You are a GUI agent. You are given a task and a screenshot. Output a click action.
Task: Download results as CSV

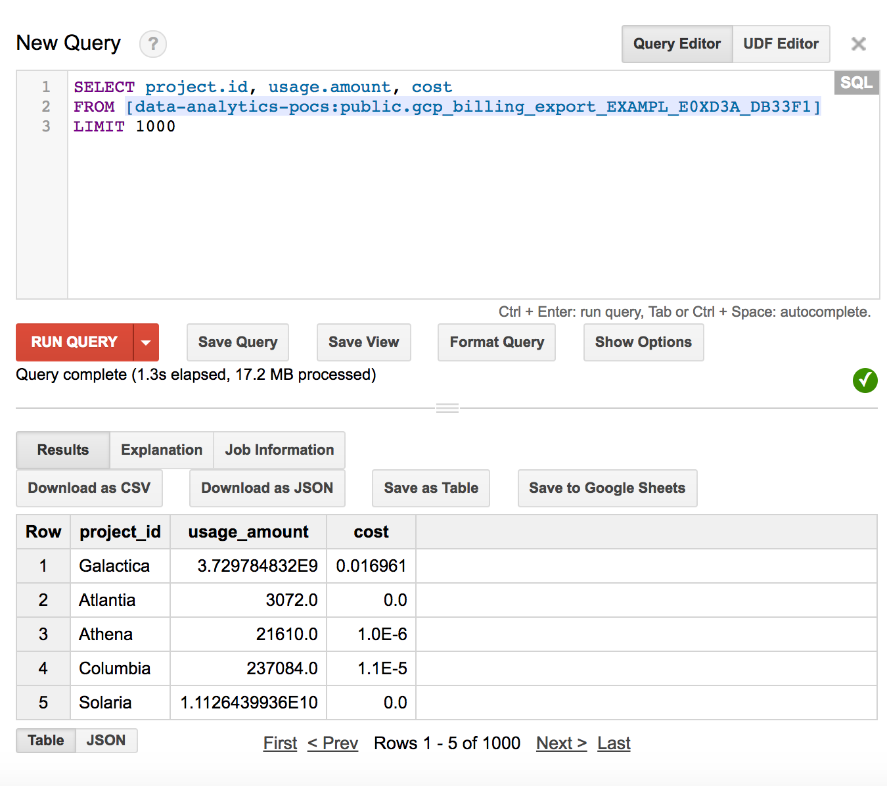click(89, 488)
